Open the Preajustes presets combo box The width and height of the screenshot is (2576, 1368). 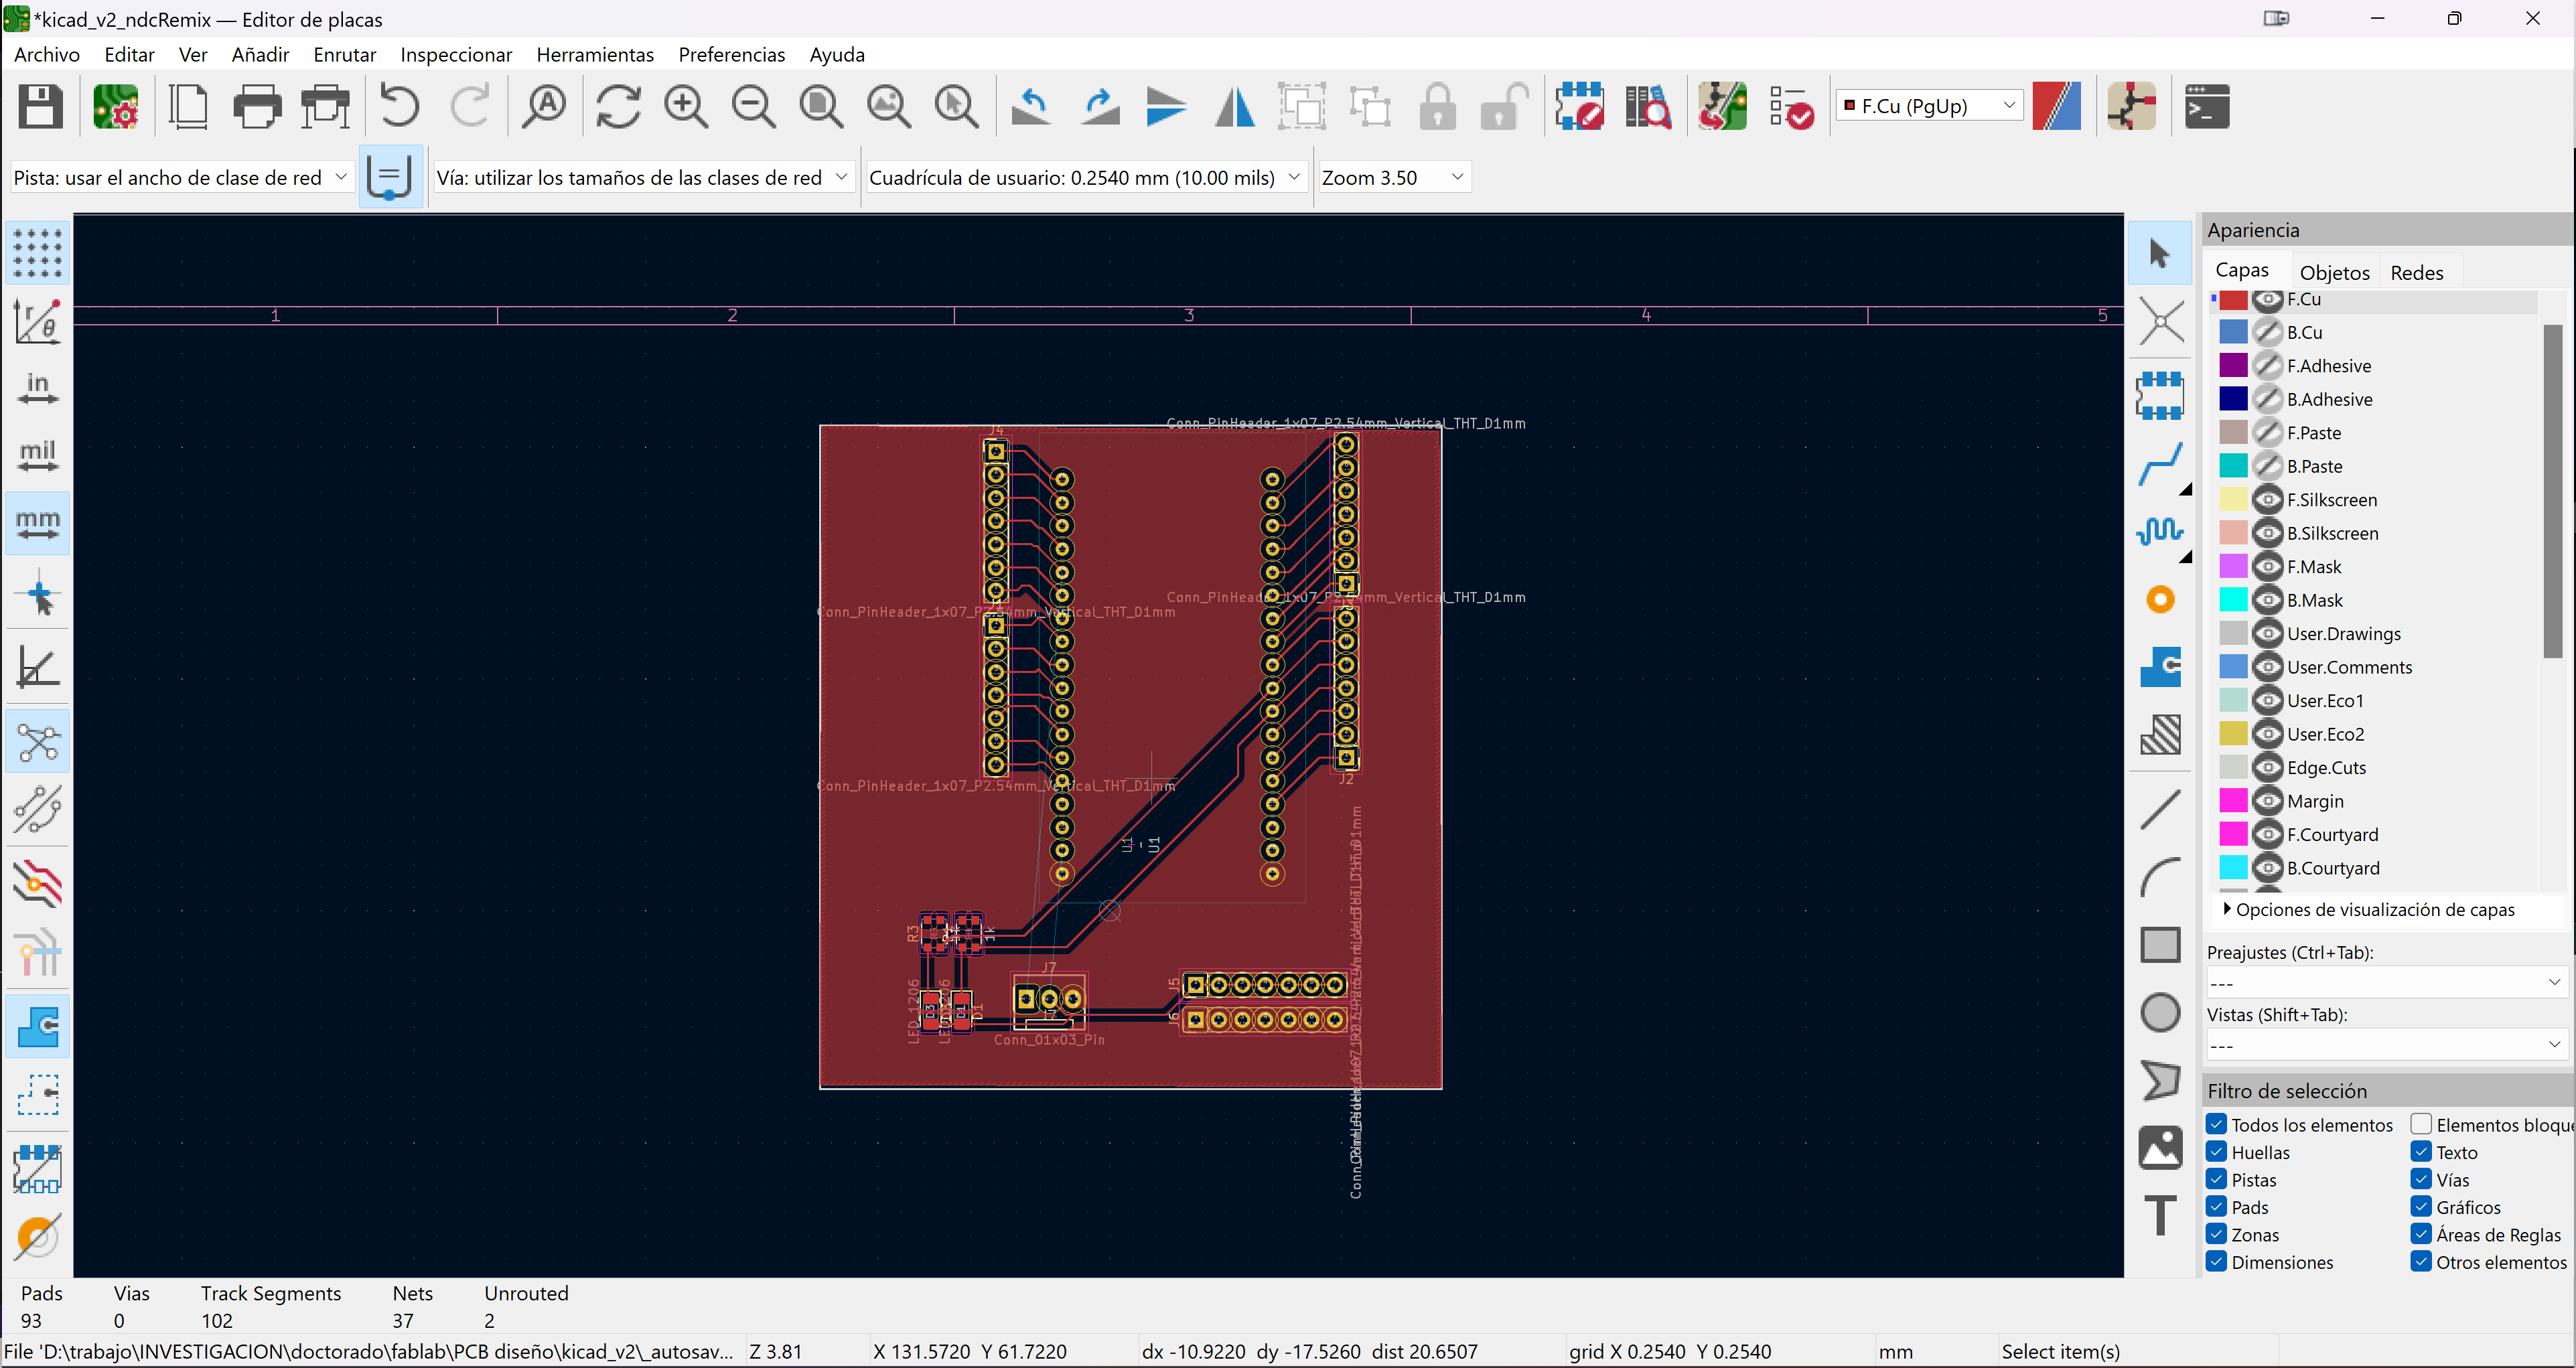point(2386,982)
